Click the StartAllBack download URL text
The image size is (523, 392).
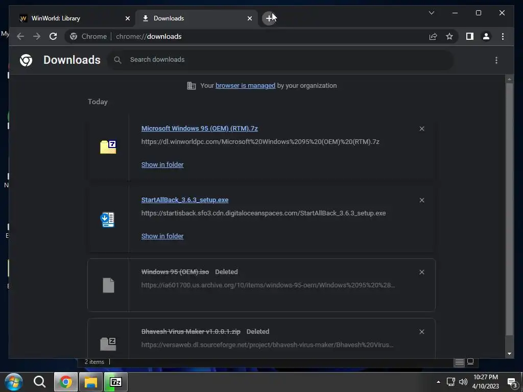click(264, 213)
